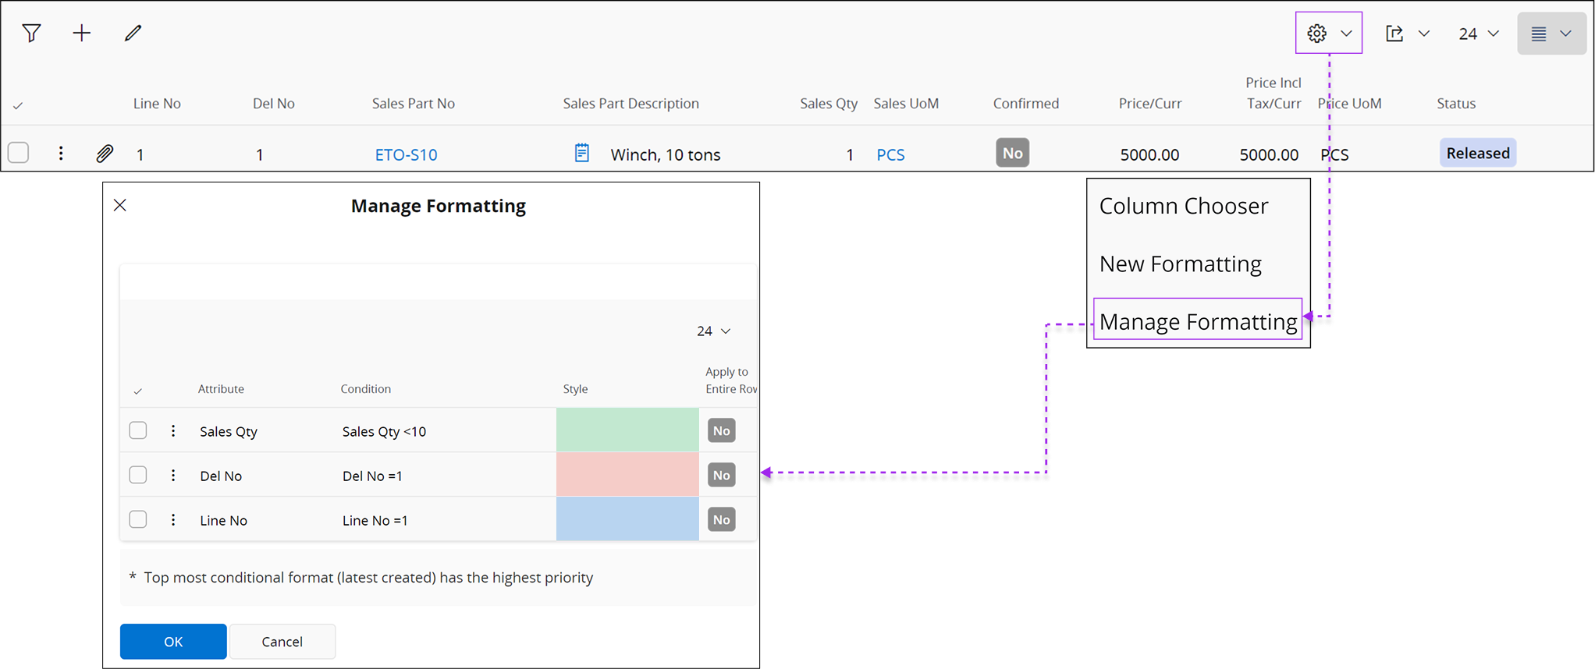The height and width of the screenshot is (669, 1595).
Task: Open three-dot menu for Del No row
Action: [x=173, y=475]
